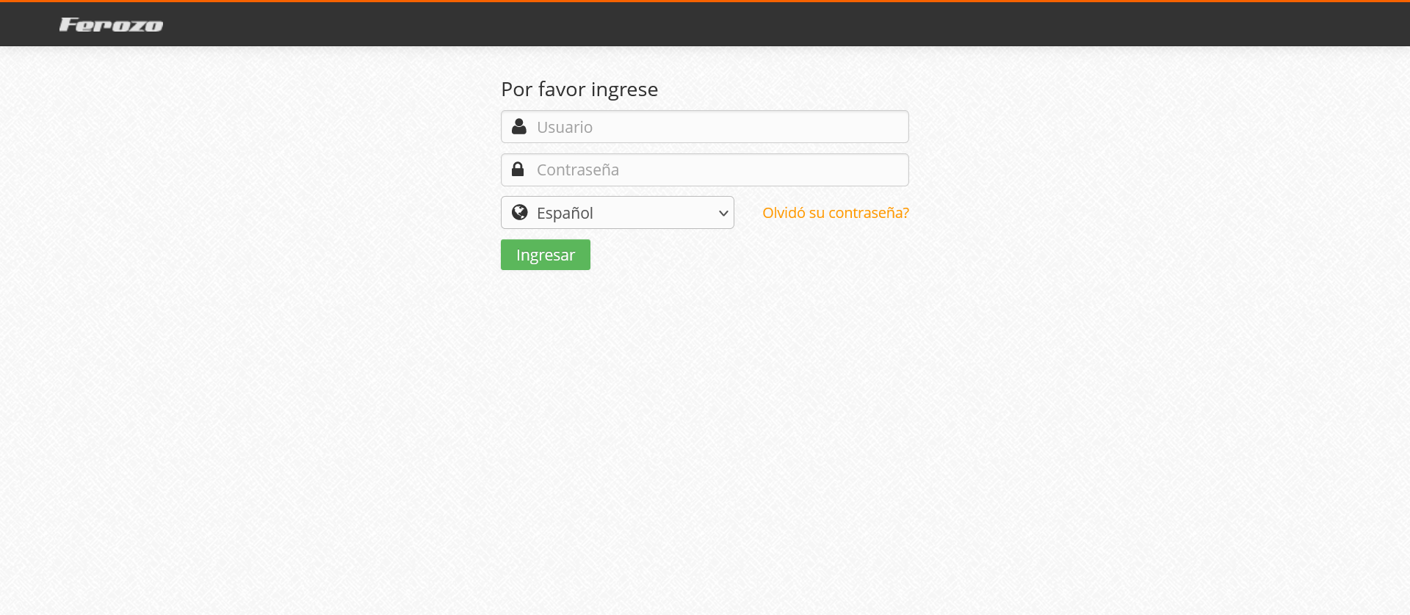The image size is (1410, 615).
Task: Select the Español text in language selector
Action: tap(565, 213)
